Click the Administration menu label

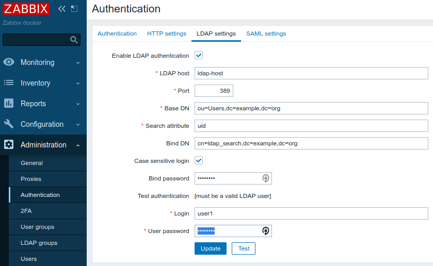click(x=43, y=145)
